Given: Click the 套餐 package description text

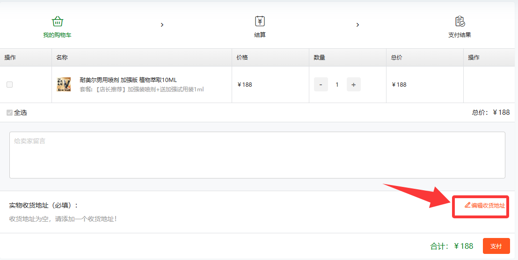Looking at the screenshot, I should [142, 89].
